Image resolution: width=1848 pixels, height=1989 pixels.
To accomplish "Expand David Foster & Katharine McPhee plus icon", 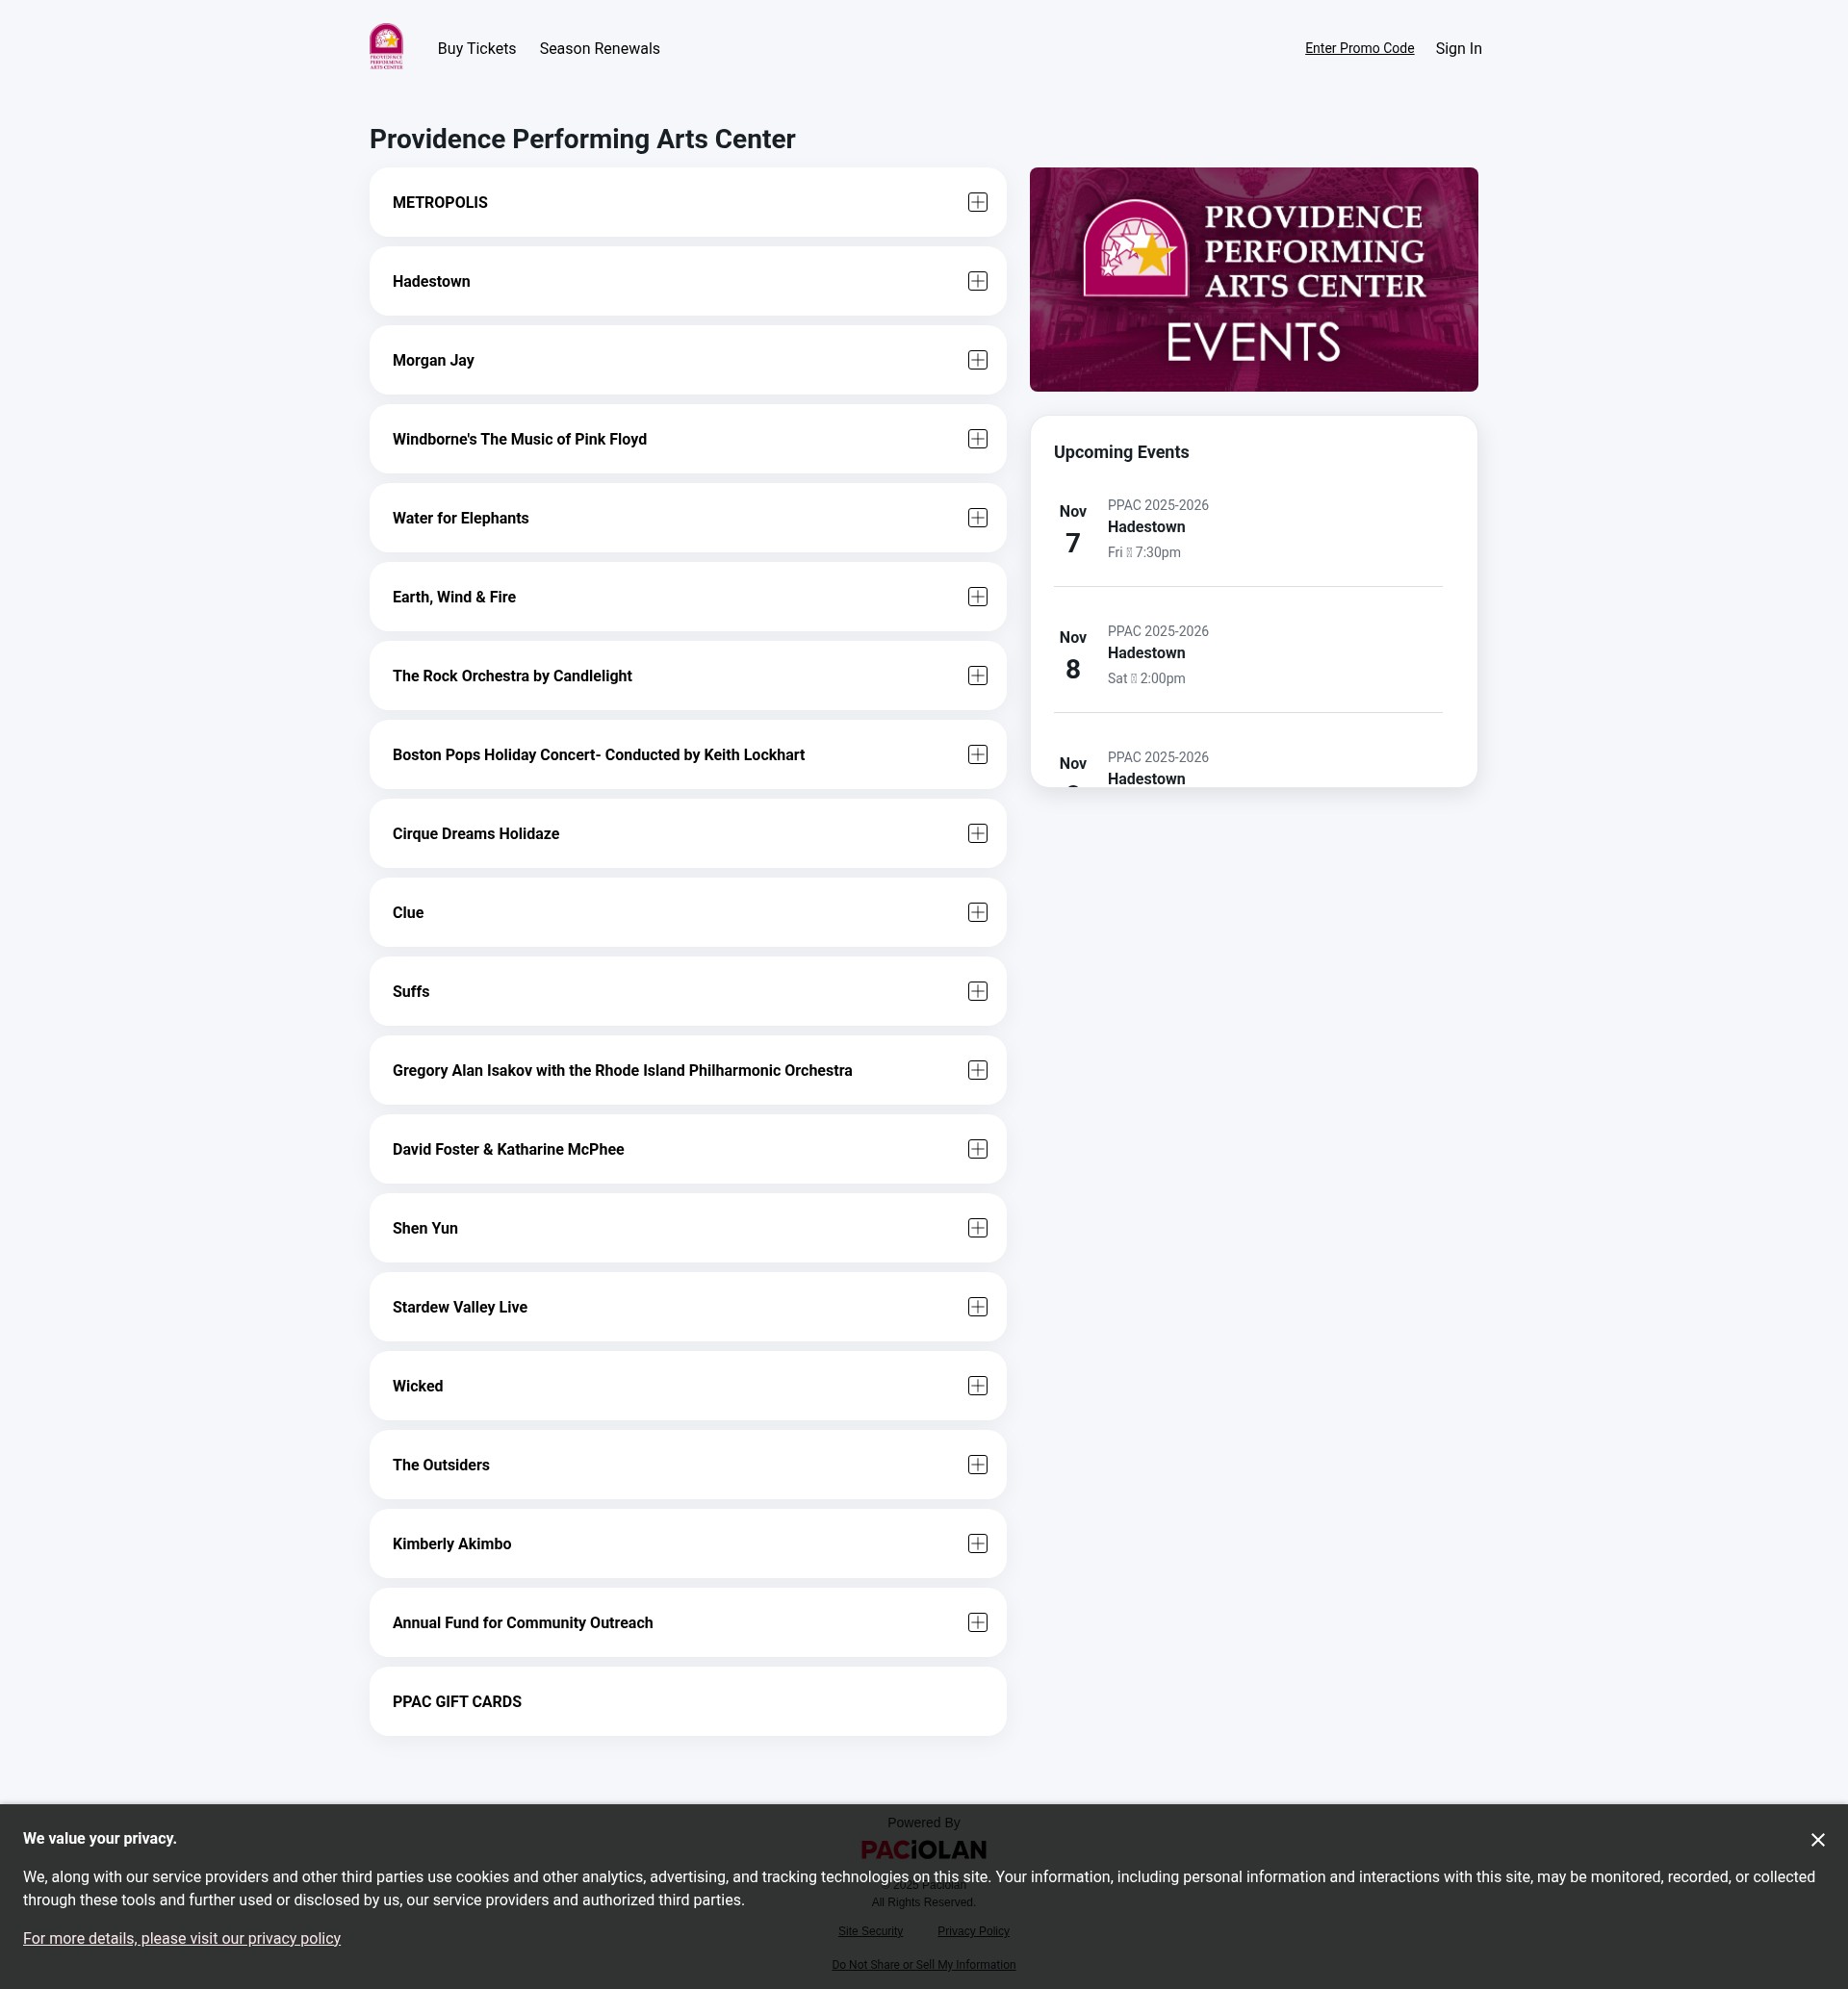I will coord(977,1149).
